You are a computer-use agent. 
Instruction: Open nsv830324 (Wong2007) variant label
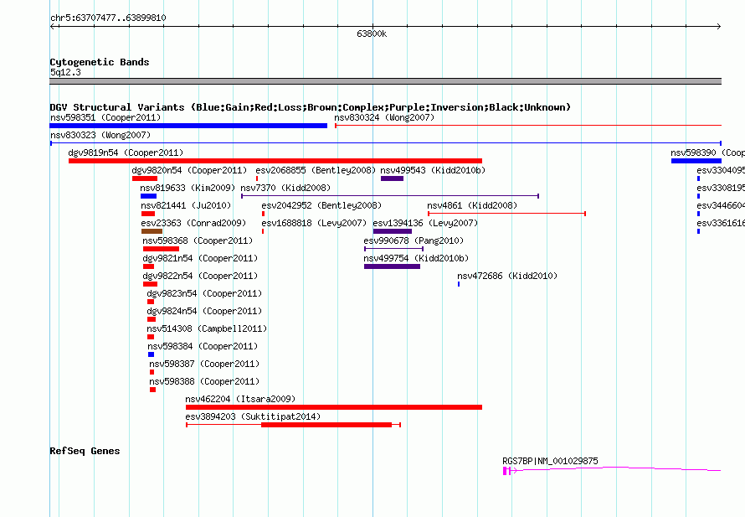click(384, 117)
